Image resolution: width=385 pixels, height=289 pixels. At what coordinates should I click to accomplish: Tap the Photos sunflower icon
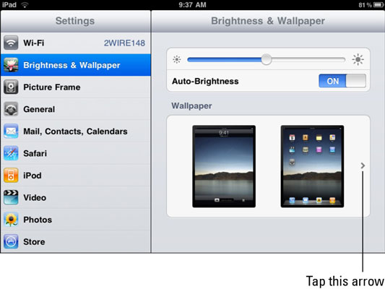tap(11, 220)
